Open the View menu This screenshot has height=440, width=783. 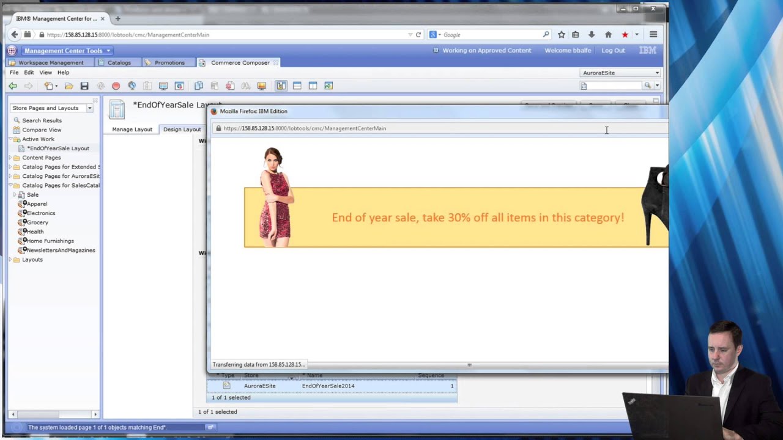pyautogui.click(x=46, y=72)
